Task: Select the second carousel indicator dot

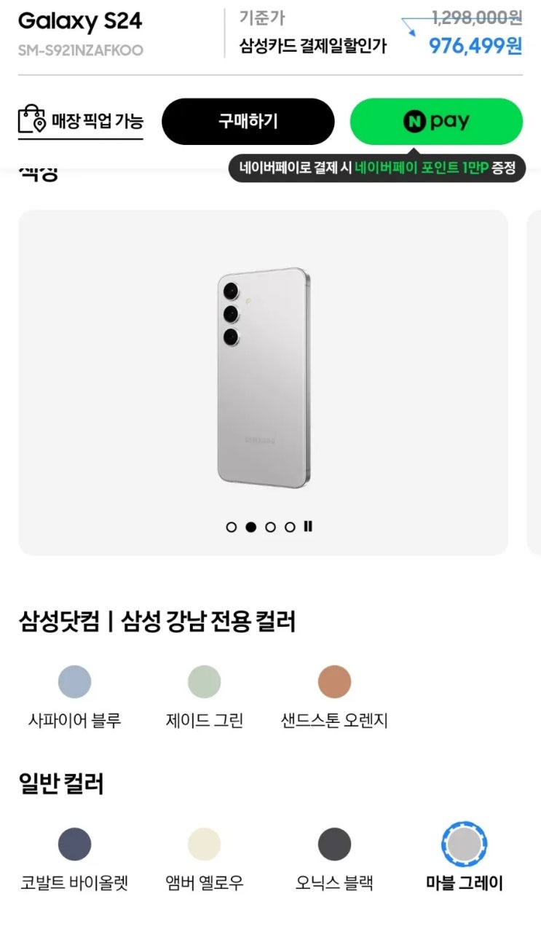Action: 251,527
